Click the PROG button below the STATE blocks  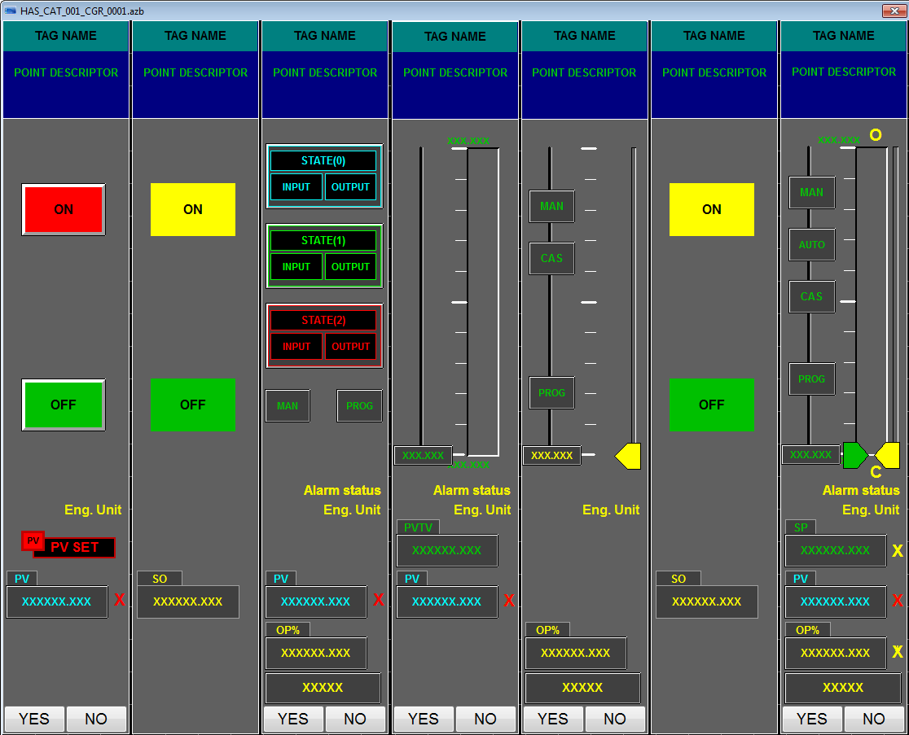pos(359,406)
